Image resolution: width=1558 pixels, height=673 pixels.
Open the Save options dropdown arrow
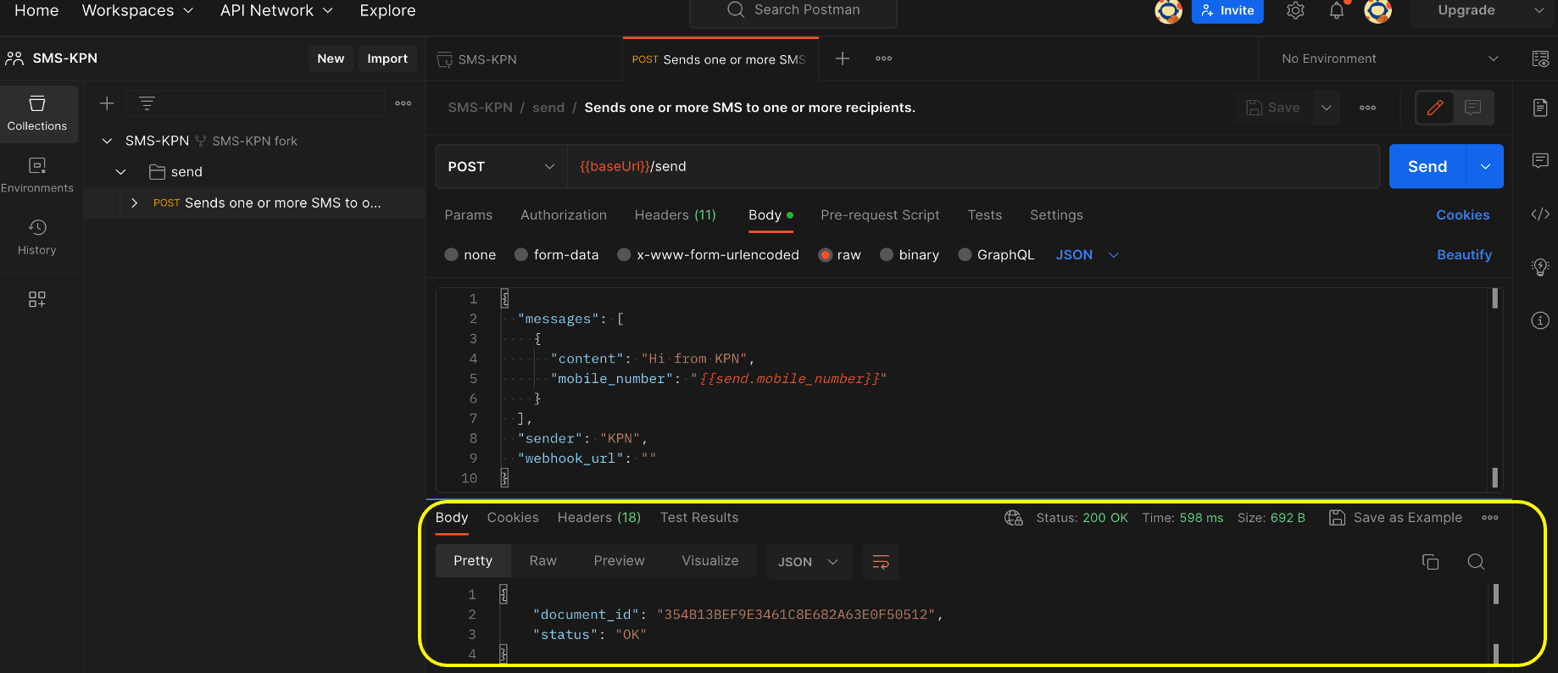point(1327,108)
